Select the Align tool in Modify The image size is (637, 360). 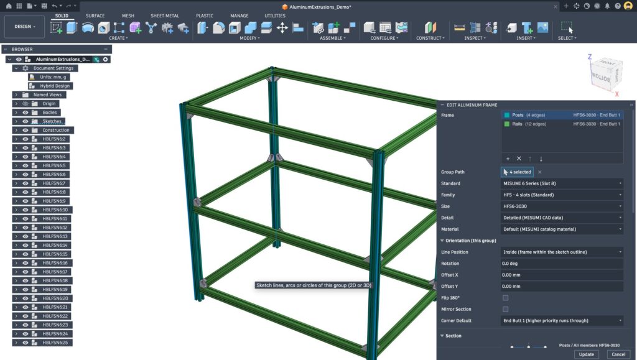[x=298, y=27]
